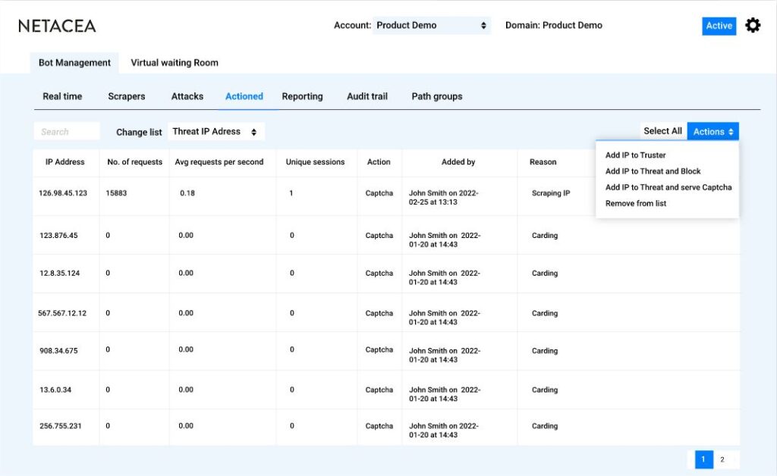Open the Path groups tab
The image size is (777, 476).
(x=436, y=96)
